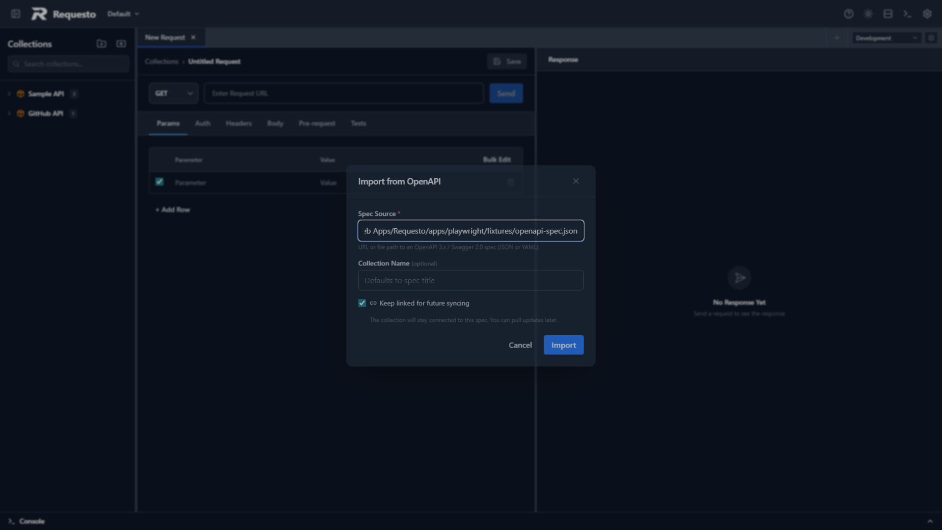The height and width of the screenshot is (530, 942).
Task: Toggle the light/dark theme icon
Action: coord(868,14)
